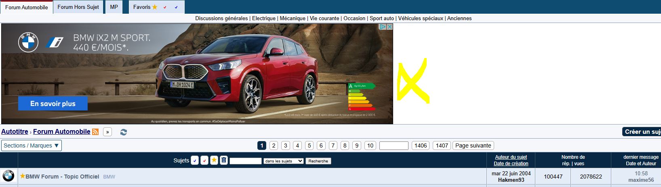Go to page 4
Screen dimensions: 661x187
297,145
